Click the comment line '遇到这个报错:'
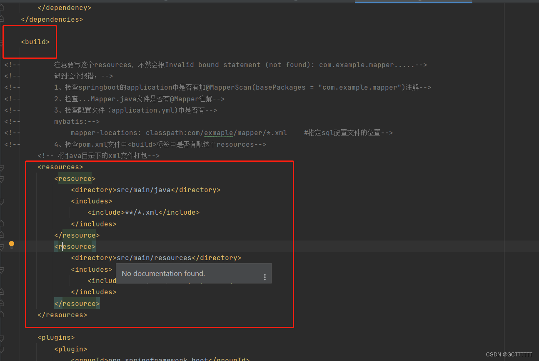 coord(83,76)
